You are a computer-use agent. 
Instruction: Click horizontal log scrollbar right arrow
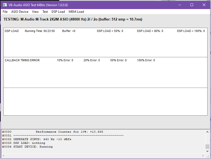[203, 156]
